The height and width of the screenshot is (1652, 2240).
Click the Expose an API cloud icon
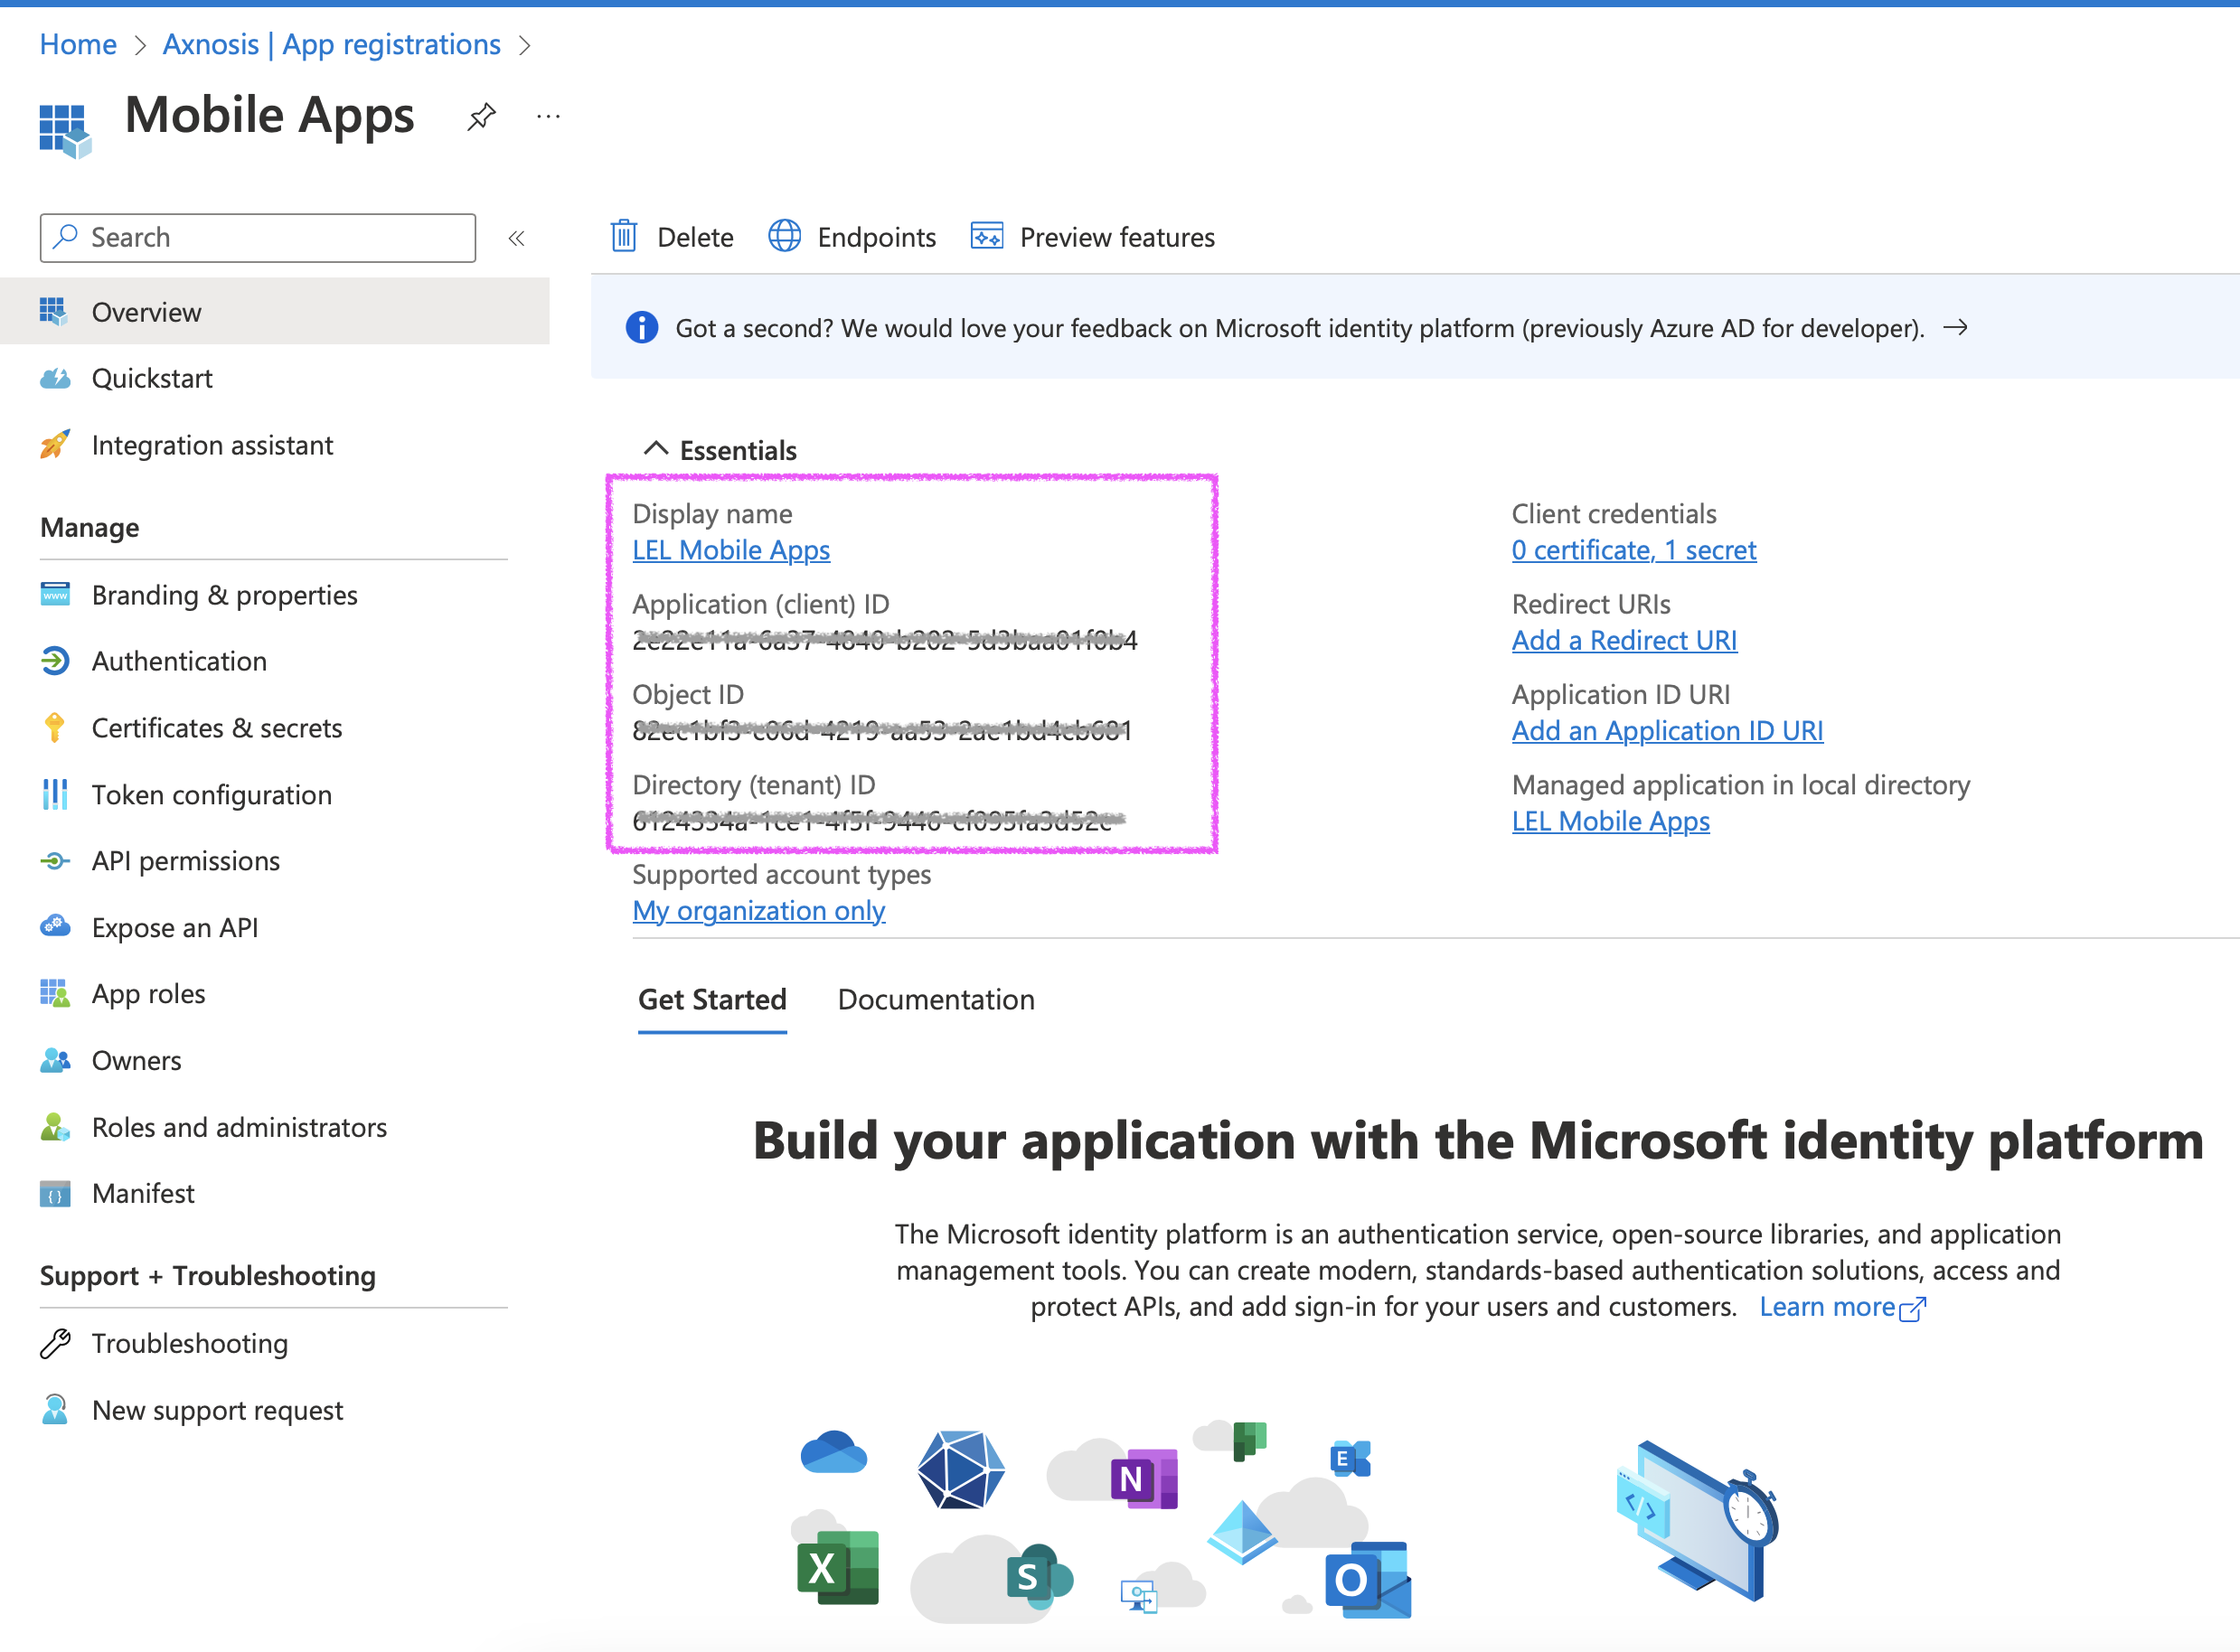[55, 926]
